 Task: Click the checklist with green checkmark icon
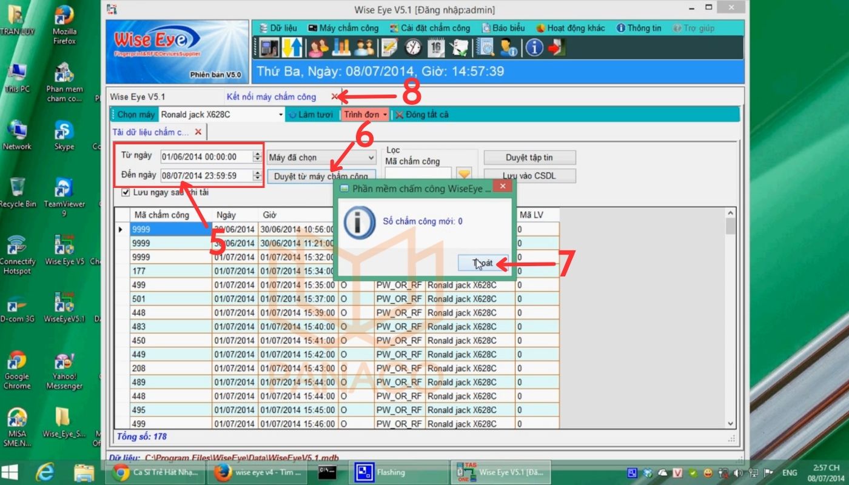click(x=460, y=47)
